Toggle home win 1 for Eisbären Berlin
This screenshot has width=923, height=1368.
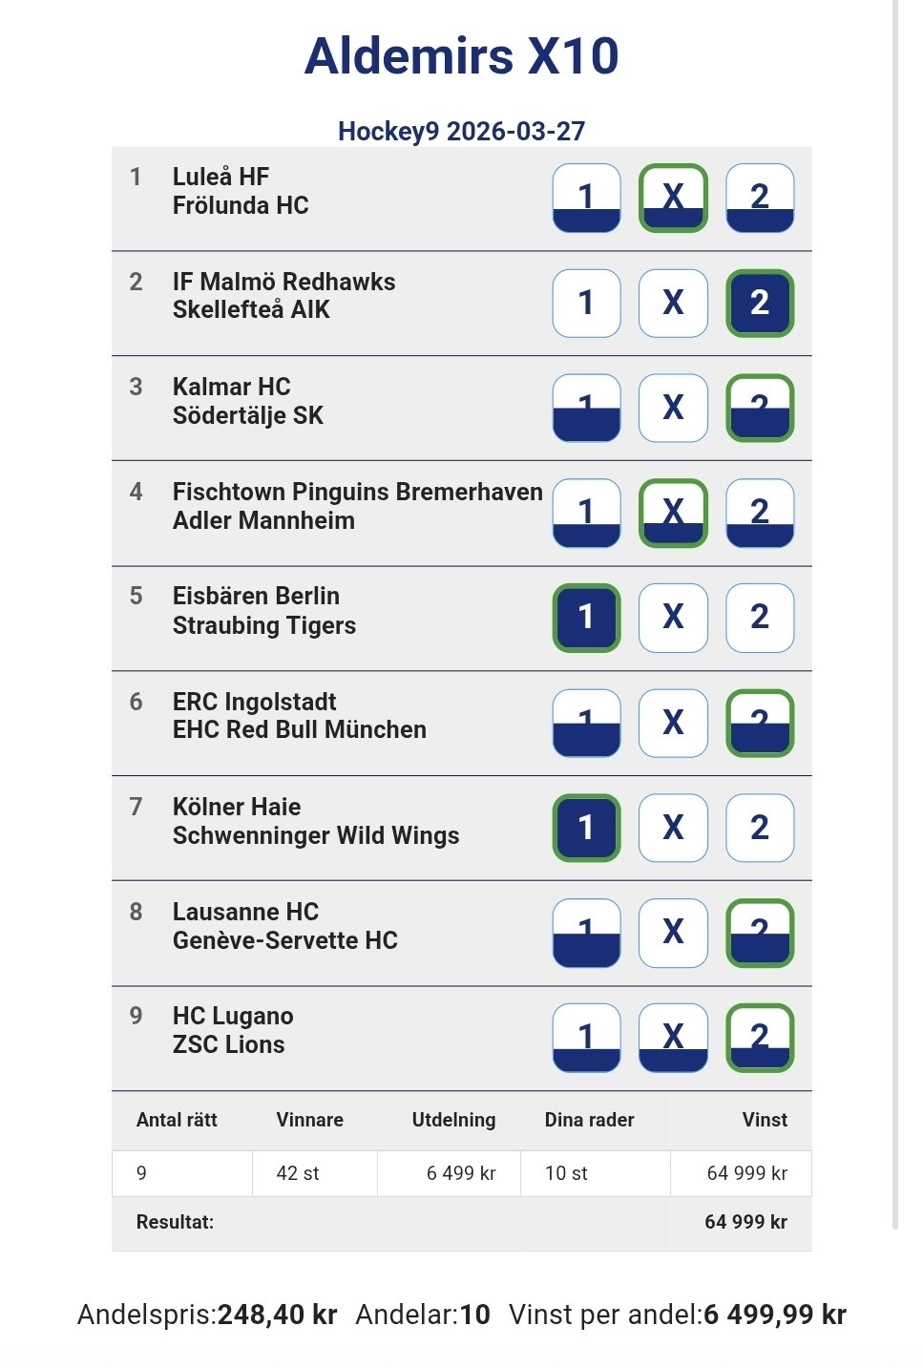pos(586,618)
